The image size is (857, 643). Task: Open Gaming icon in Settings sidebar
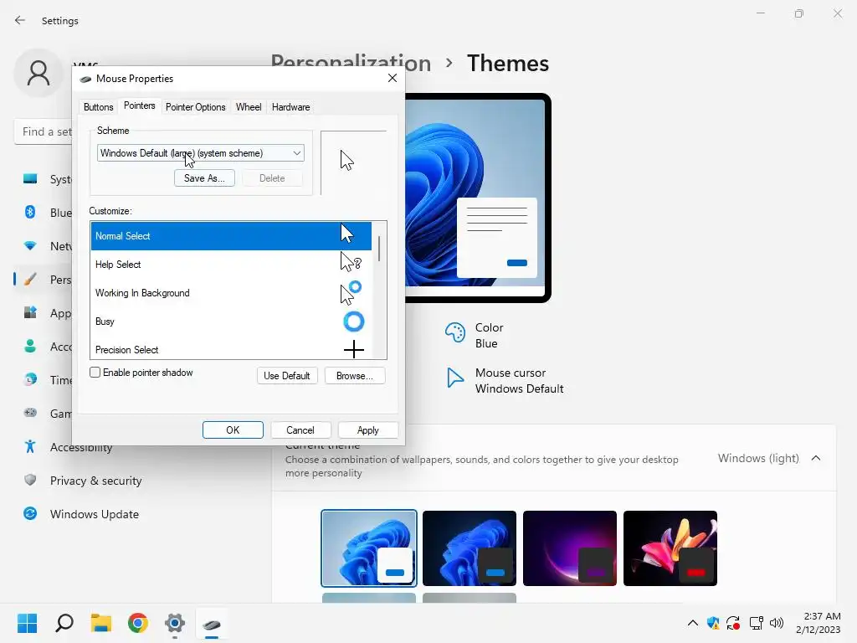click(x=30, y=413)
